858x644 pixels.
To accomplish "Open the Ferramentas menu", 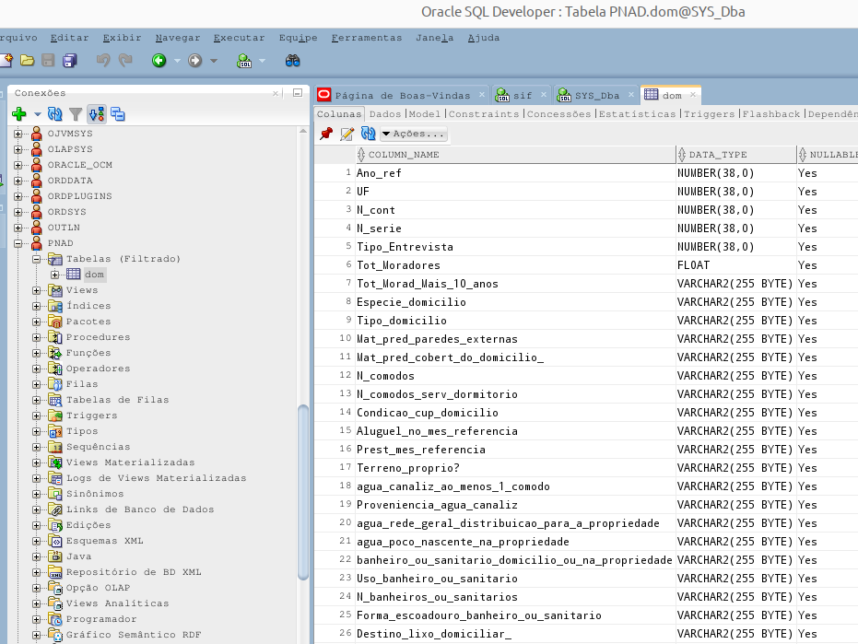I will 367,38.
